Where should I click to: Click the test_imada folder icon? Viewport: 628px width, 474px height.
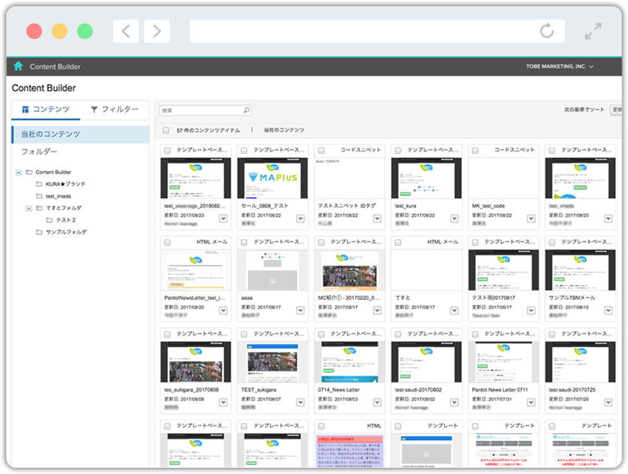pyautogui.click(x=39, y=196)
